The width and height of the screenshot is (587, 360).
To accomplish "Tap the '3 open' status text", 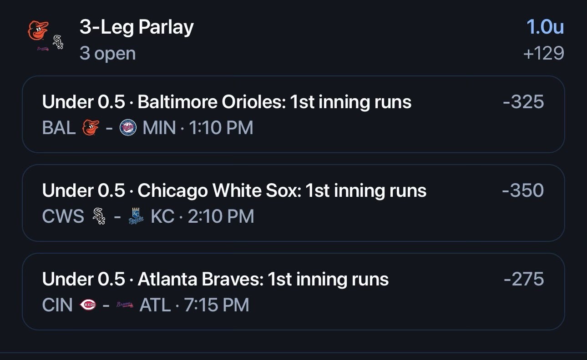I will [107, 54].
